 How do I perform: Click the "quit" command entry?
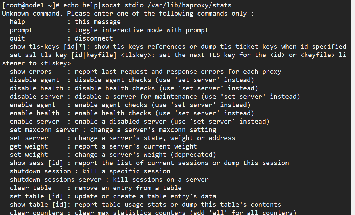click(x=17, y=38)
